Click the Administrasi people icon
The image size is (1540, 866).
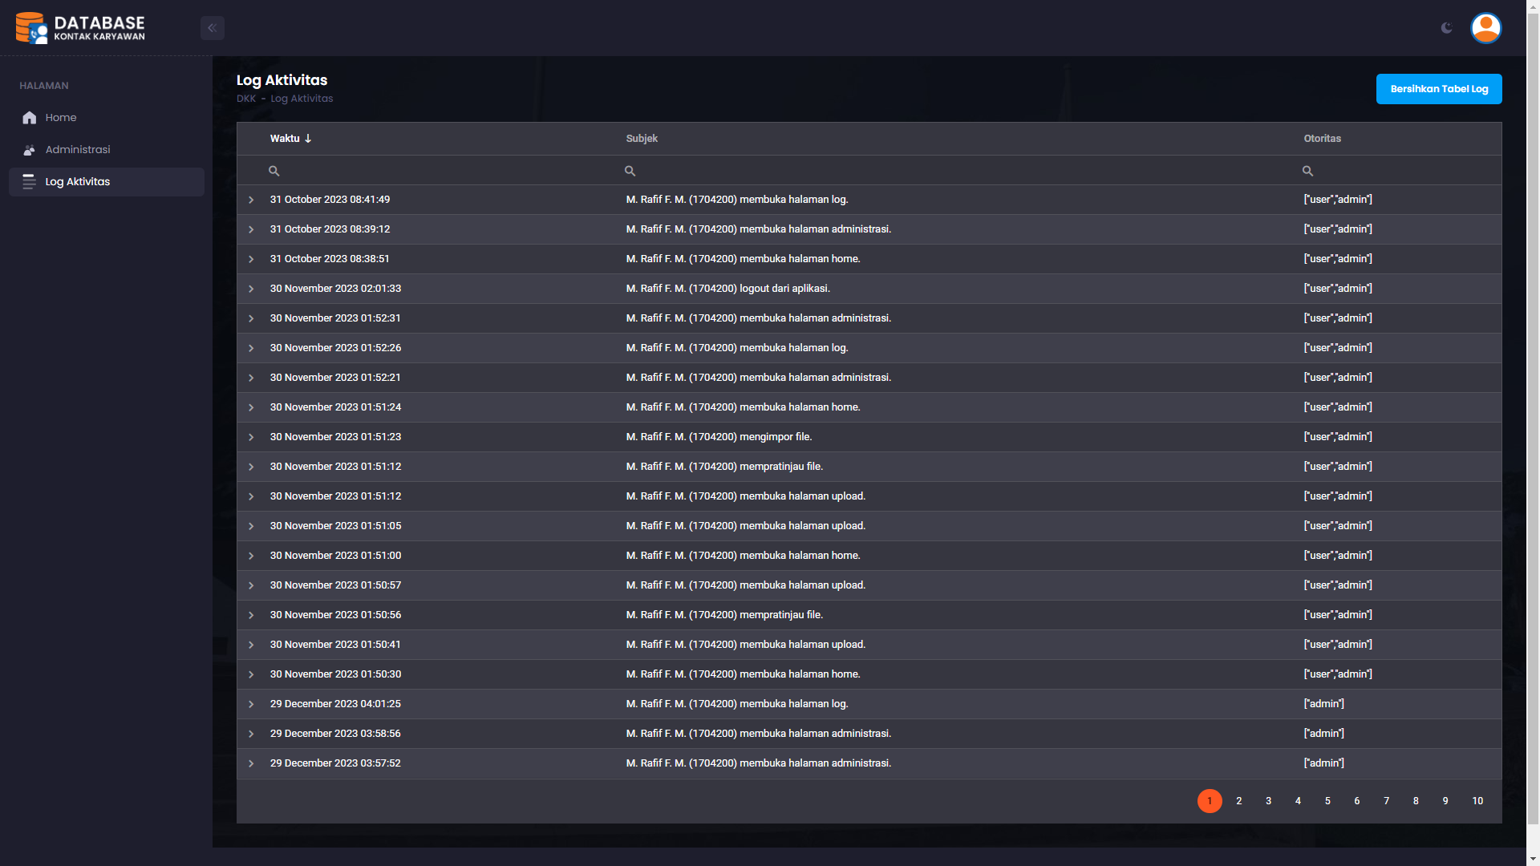click(x=30, y=150)
